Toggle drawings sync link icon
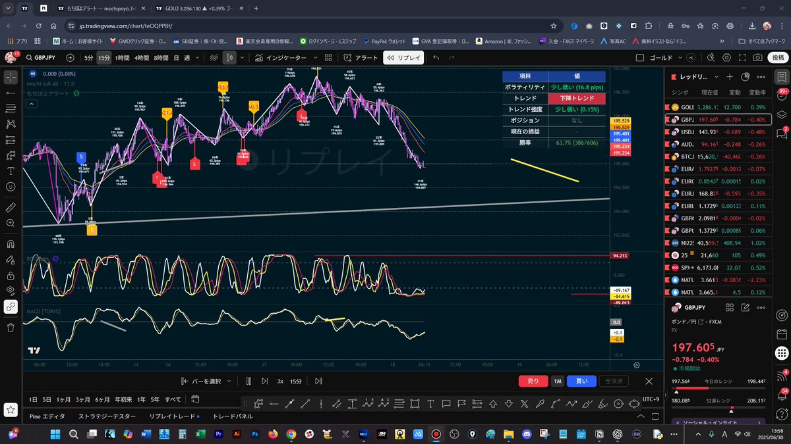The image size is (791, 444). pos(11,307)
